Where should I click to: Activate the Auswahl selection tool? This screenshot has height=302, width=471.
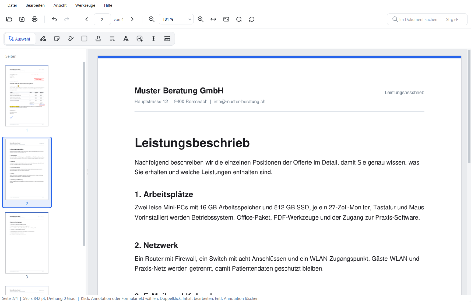click(20, 39)
